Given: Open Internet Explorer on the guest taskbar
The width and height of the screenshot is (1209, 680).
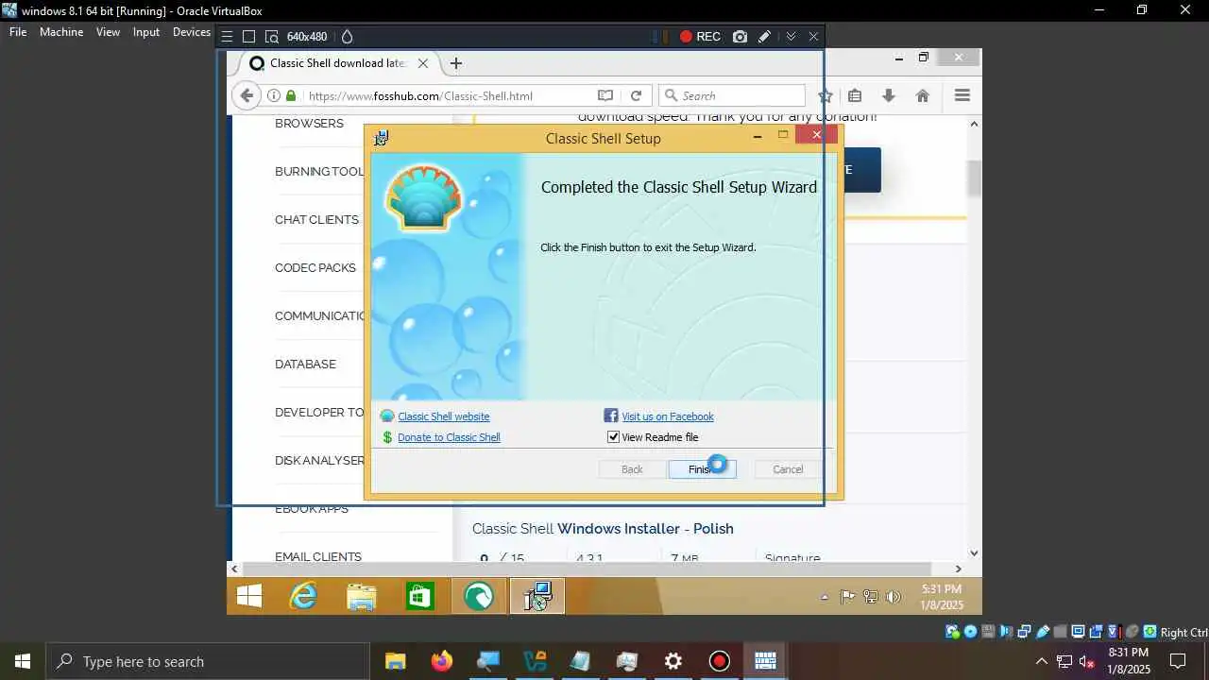Looking at the screenshot, I should click(303, 596).
